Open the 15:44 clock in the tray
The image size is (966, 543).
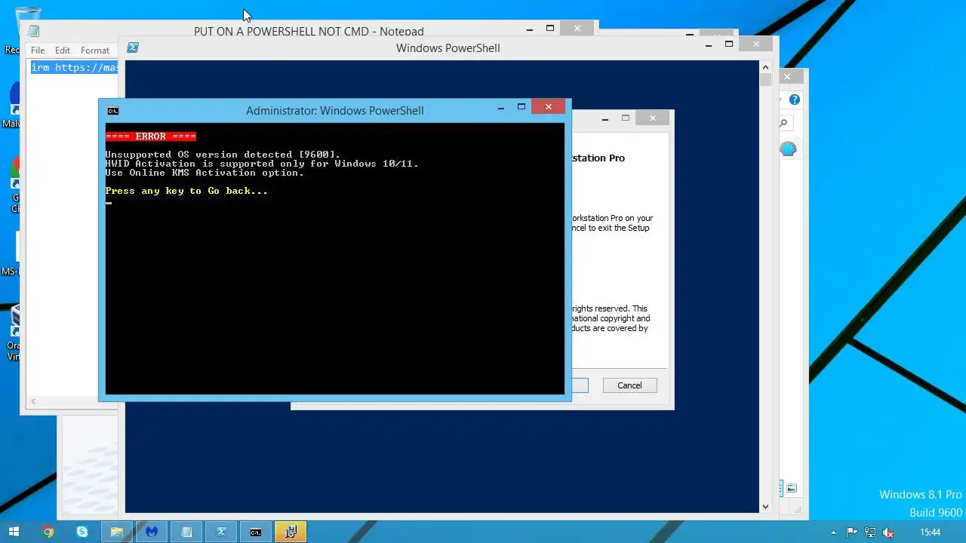[931, 532]
